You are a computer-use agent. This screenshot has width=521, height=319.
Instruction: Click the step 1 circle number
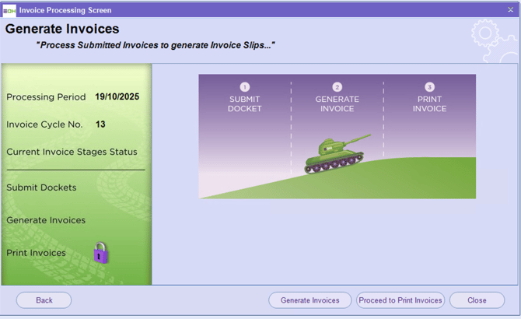click(x=245, y=87)
